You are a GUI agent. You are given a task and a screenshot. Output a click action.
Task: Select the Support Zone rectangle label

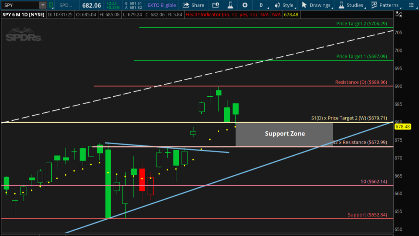(285, 134)
